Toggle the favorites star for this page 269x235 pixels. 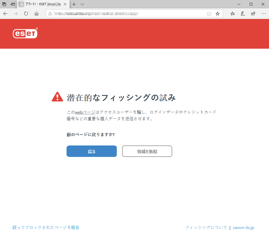click(x=217, y=14)
